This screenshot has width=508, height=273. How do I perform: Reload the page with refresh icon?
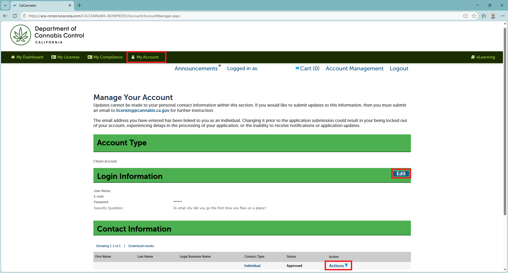coord(15,16)
